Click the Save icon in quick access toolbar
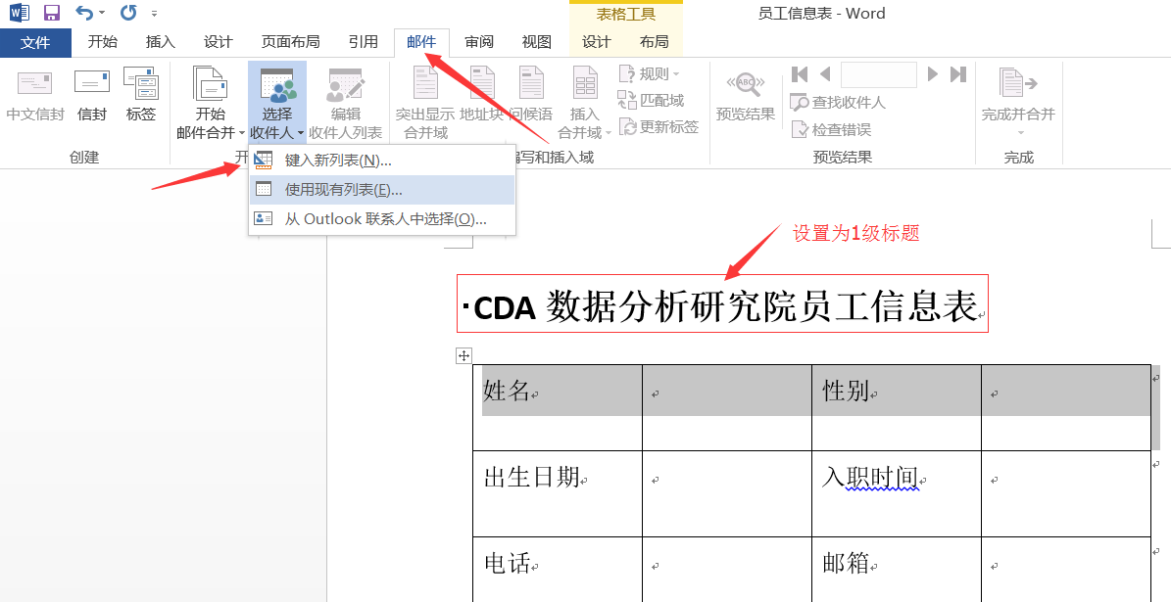1171x602 pixels. click(x=52, y=13)
